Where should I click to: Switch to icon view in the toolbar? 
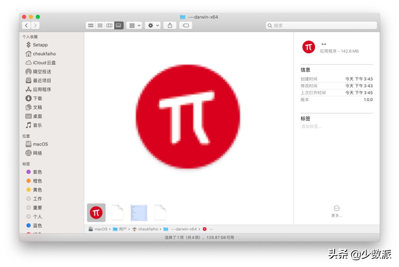point(90,25)
